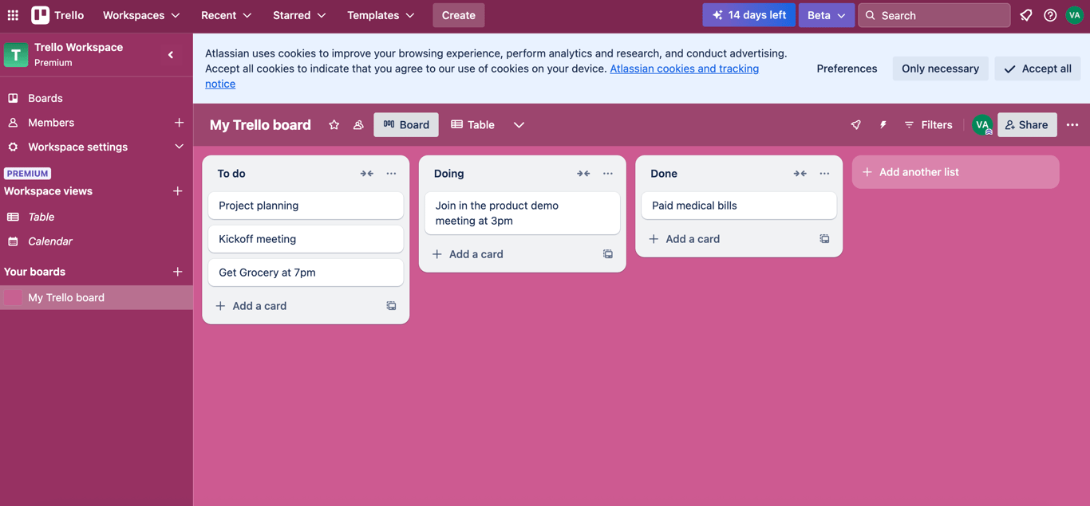This screenshot has width=1090, height=506.
Task: Open the notifications bell icon
Action: pos(1026,15)
